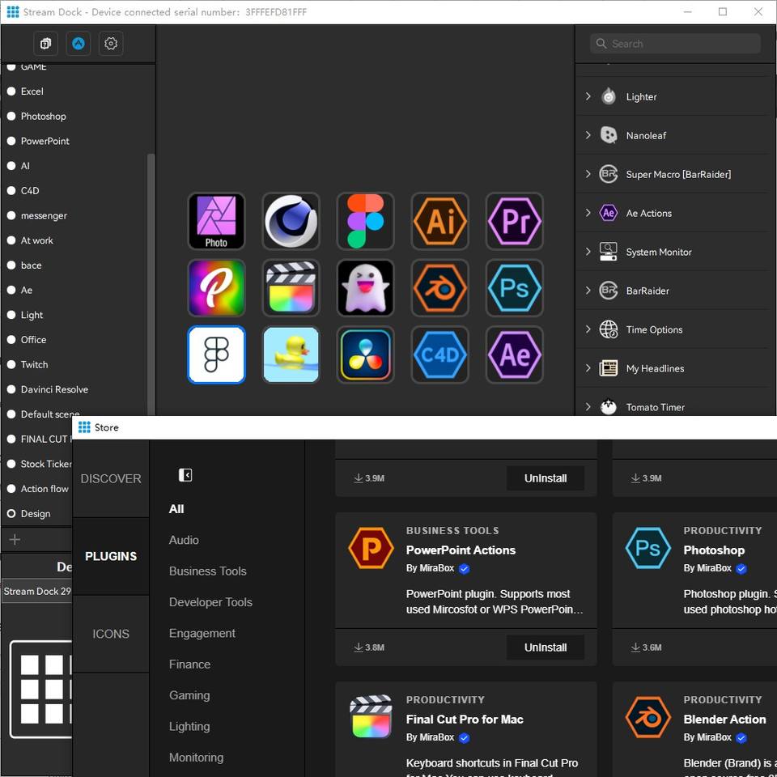Click the Blender key in the grid
777x777 pixels.
pos(439,287)
